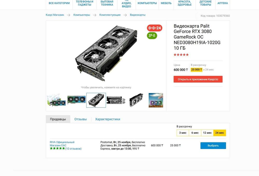Switch to the Отзывы tab

[x=81, y=119]
